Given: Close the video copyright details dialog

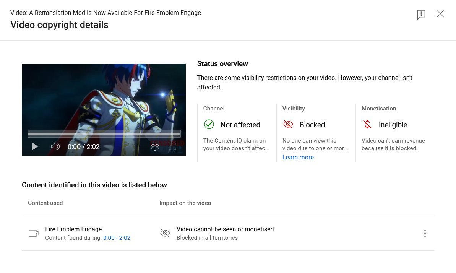Looking at the screenshot, I should pos(440,14).
